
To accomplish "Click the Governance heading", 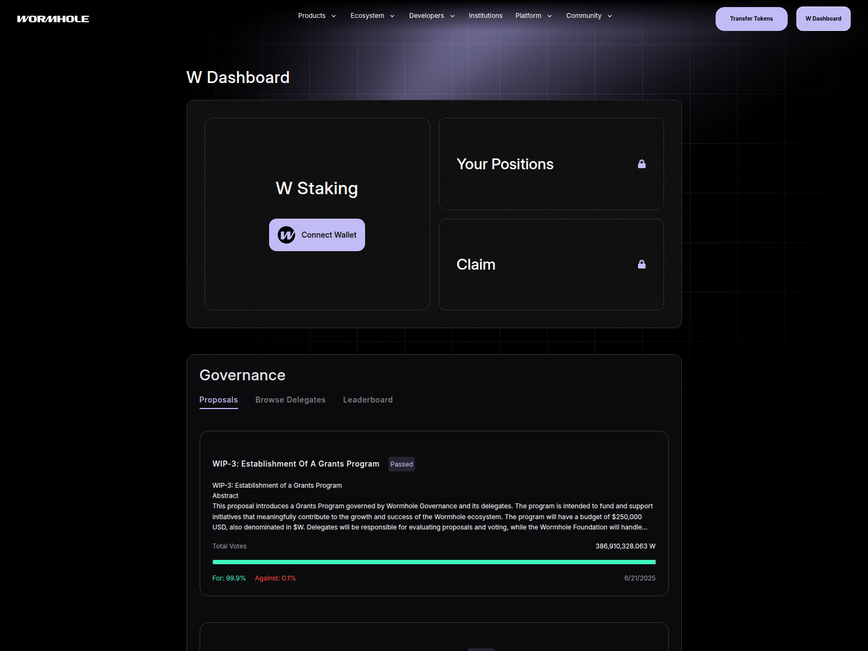I will (x=242, y=375).
